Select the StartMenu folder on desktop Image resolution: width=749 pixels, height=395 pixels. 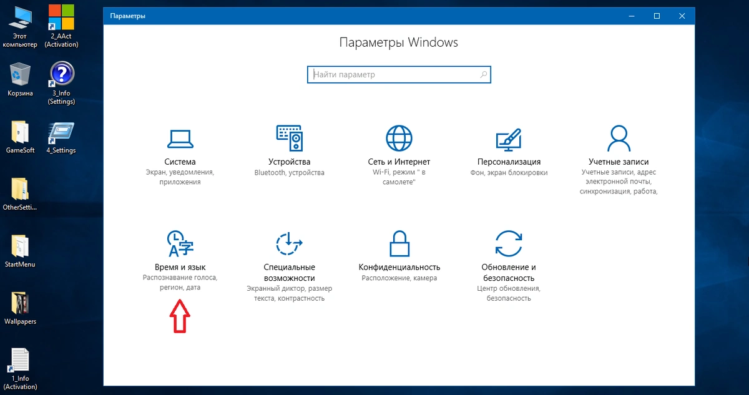tap(20, 251)
